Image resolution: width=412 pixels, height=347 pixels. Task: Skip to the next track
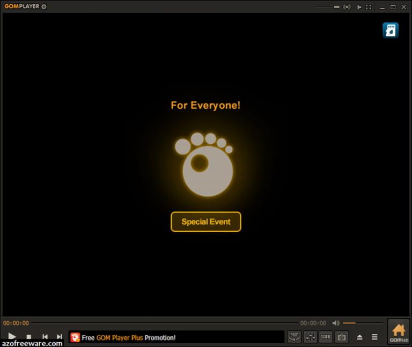tap(60, 336)
